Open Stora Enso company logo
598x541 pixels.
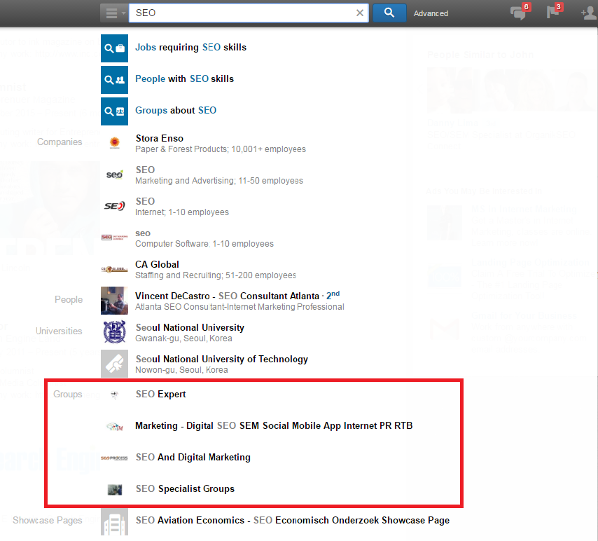point(114,143)
